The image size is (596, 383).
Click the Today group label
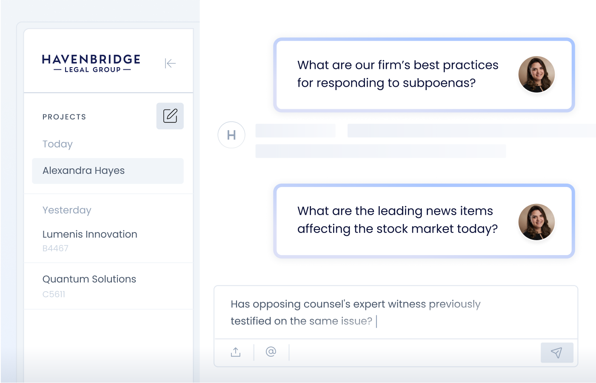tap(57, 144)
